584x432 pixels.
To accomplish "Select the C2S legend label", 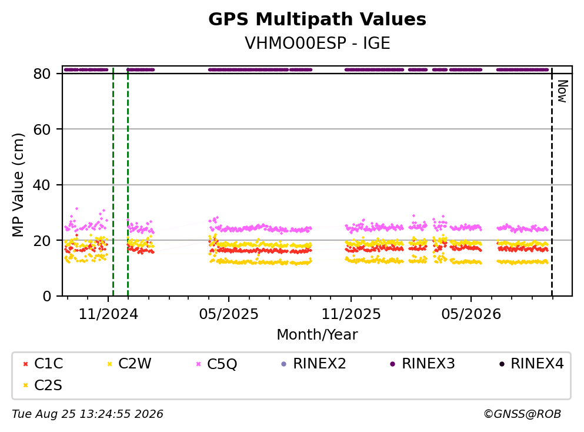I will tap(48, 386).
